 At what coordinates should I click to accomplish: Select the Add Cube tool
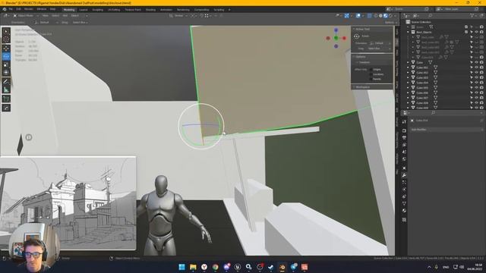(x=6, y=99)
